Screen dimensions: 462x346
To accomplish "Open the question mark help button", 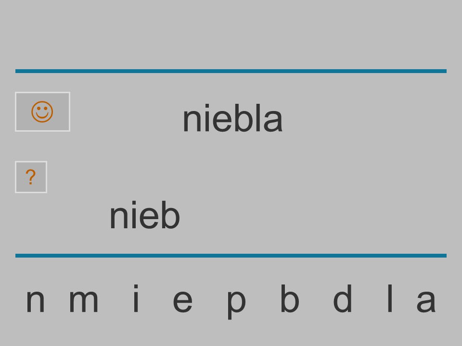I will click(x=31, y=177).
